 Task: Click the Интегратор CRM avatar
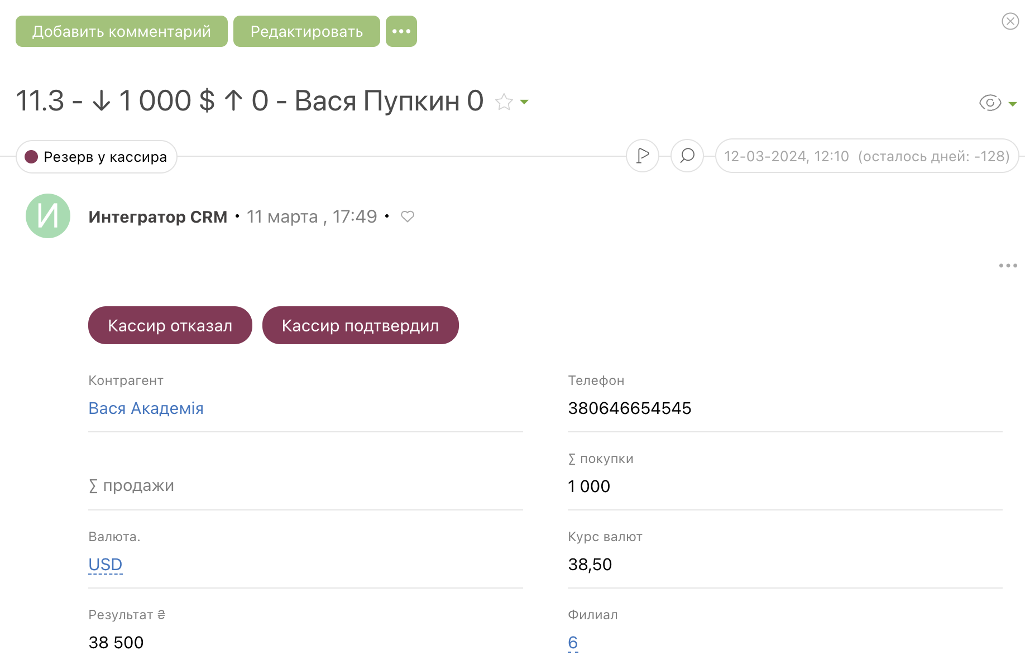[x=48, y=216]
